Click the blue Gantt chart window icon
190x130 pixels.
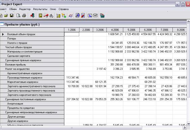(x=90, y=15)
